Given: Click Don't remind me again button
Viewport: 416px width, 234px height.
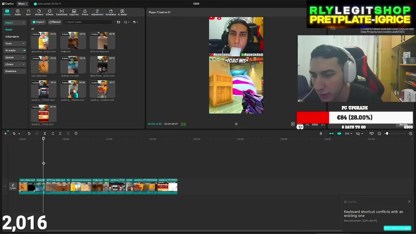Looking at the screenshot, I should (x=397, y=228).
